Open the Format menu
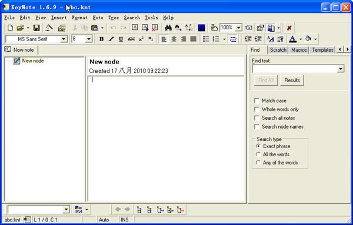The image size is (353, 225). tap(79, 18)
